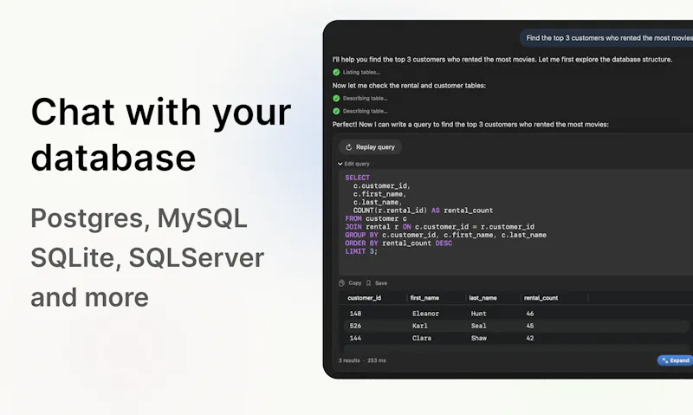693x415 pixels.
Task: Collapse the Edit query section chevron
Action: click(340, 164)
